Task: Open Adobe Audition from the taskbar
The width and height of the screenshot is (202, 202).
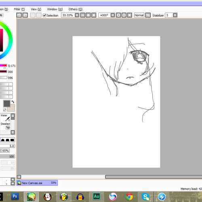Action: 97,196
